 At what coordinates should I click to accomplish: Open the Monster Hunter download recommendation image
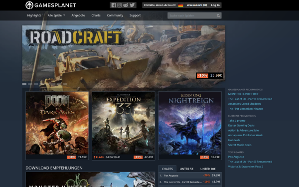[90, 180]
